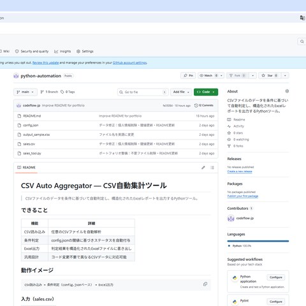The width and height of the screenshot is (306, 306).
Task: Star the repository
Action: 270,75
